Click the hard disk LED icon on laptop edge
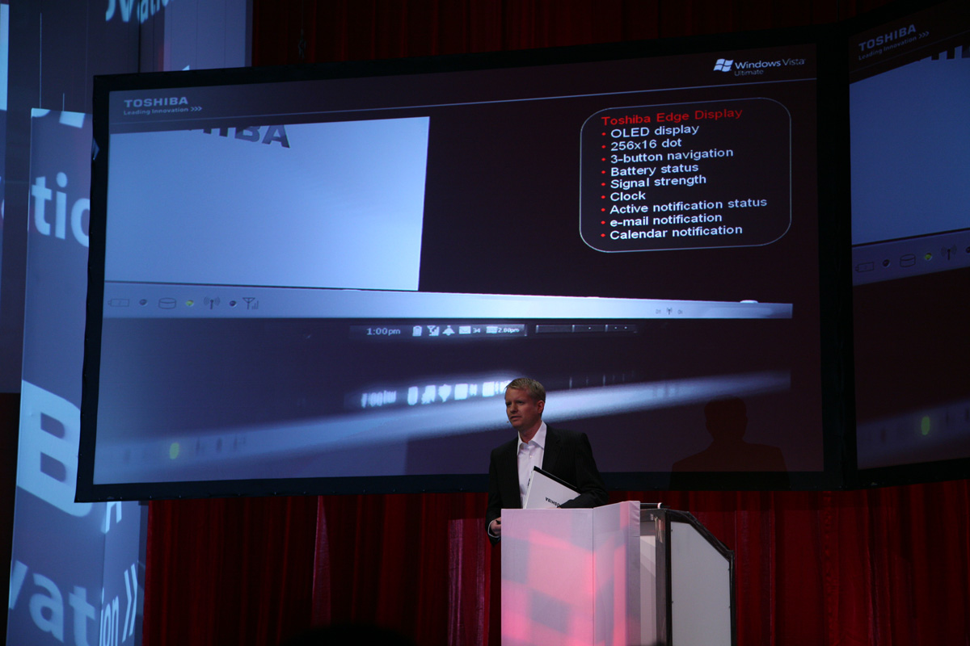970x646 pixels. (x=167, y=304)
